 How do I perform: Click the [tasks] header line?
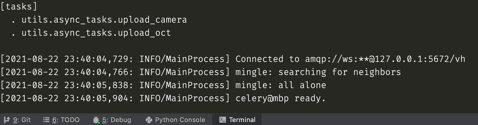[x=19, y=6]
